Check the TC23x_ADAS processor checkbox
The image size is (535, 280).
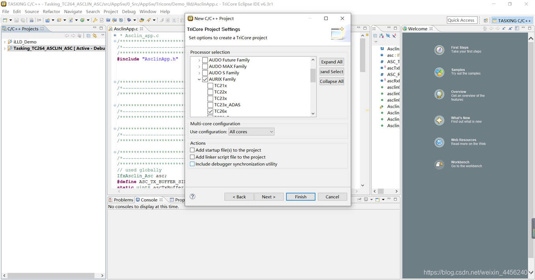210,105
